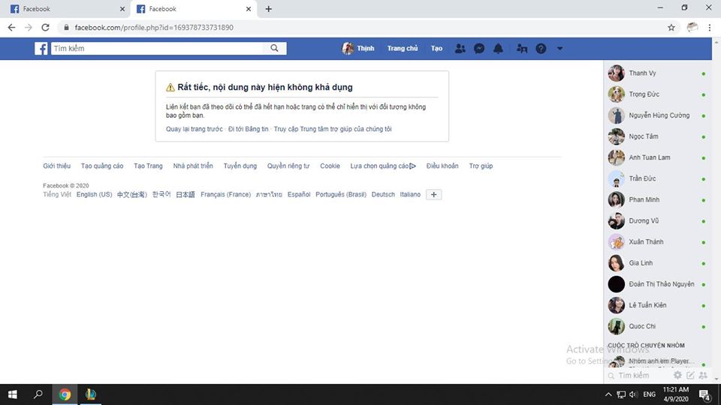
Task: Click the address bar URL
Action: (x=154, y=28)
